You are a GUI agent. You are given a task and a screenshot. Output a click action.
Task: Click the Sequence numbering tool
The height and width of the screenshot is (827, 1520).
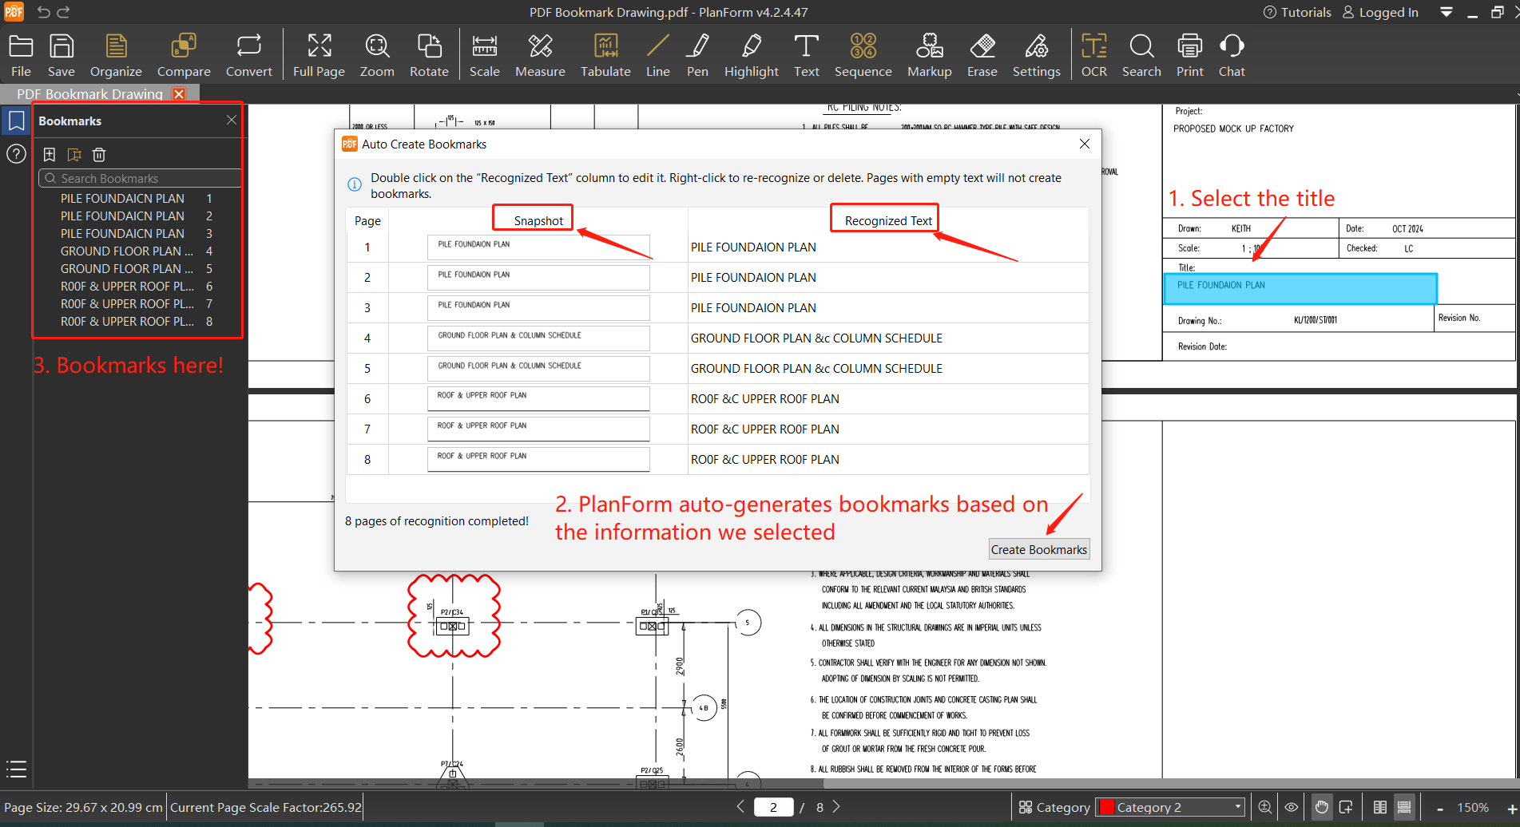pos(863,55)
